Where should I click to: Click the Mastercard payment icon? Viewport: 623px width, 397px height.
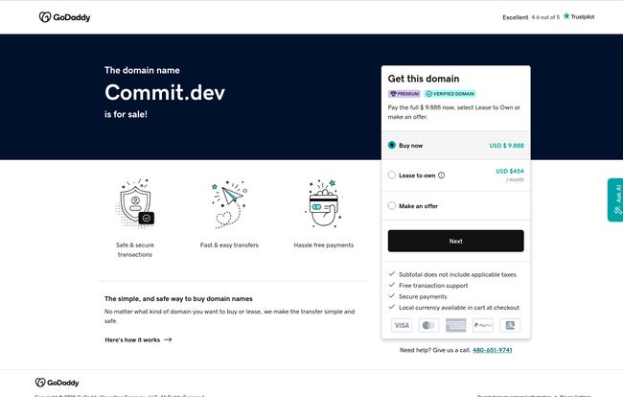tap(428, 325)
